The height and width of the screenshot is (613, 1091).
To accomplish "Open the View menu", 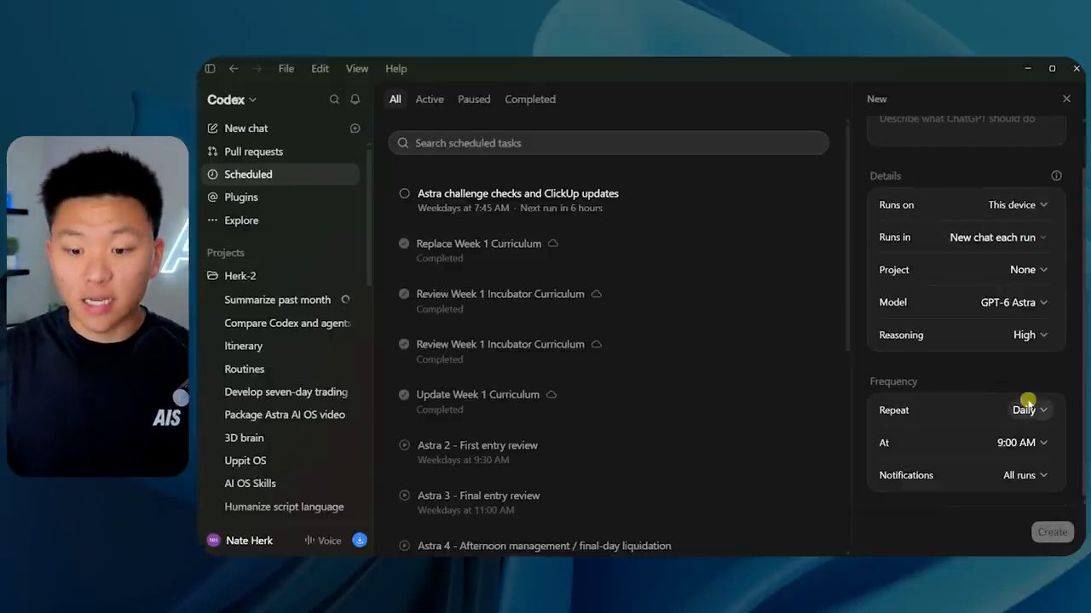I will coord(357,69).
